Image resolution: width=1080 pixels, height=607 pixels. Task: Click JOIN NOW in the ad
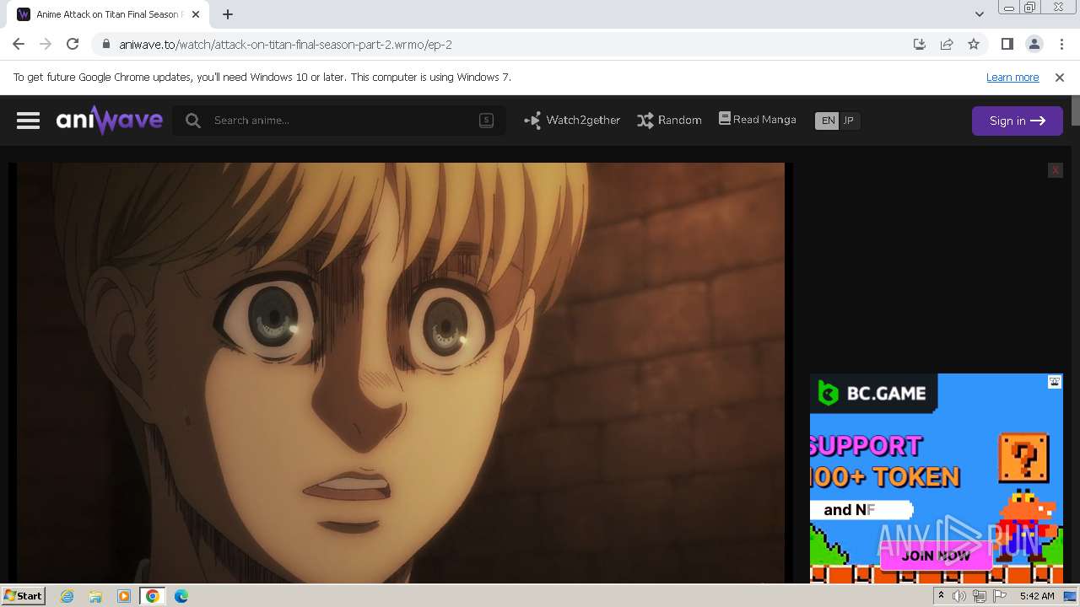tap(936, 556)
